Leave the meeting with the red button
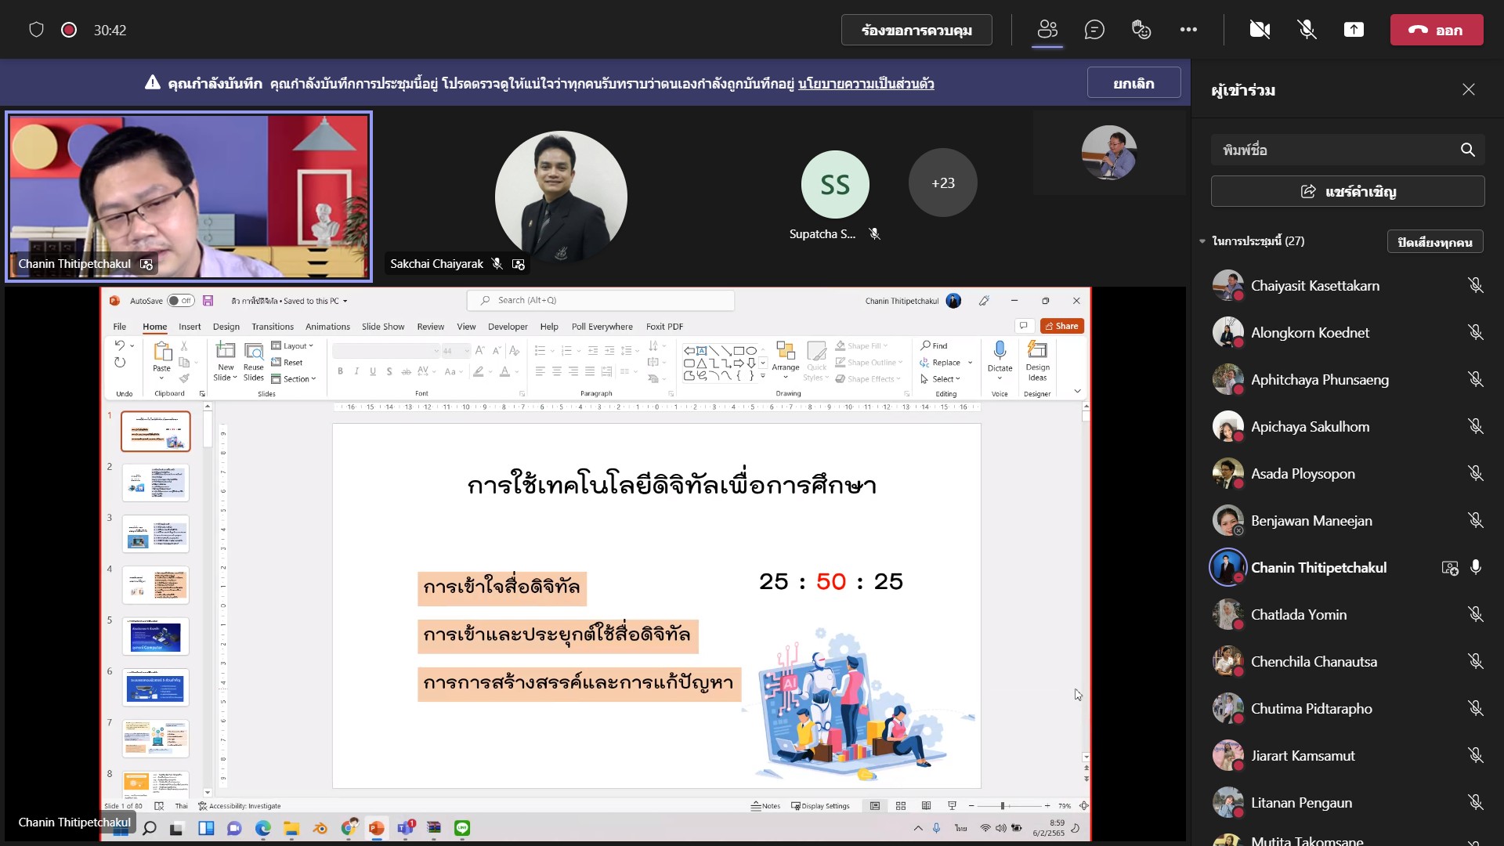Image resolution: width=1504 pixels, height=846 pixels. click(x=1436, y=30)
